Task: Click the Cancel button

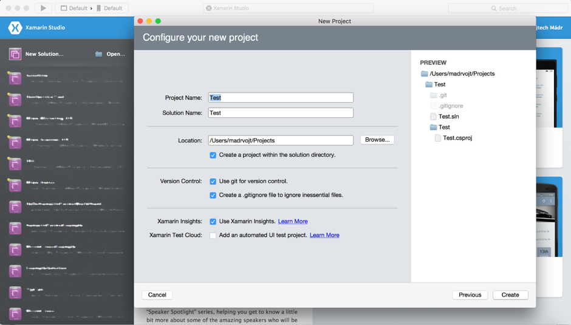Action: (x=157, y=295)
